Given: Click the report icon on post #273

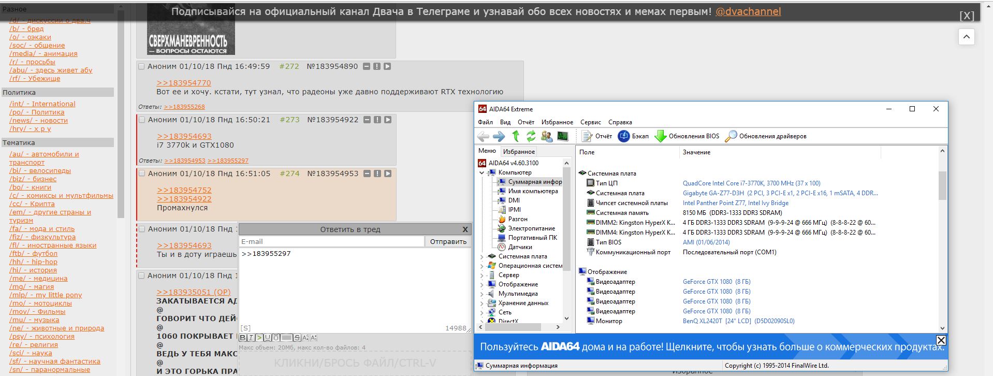Looking at the screenshot, I should tap(377, 120).
